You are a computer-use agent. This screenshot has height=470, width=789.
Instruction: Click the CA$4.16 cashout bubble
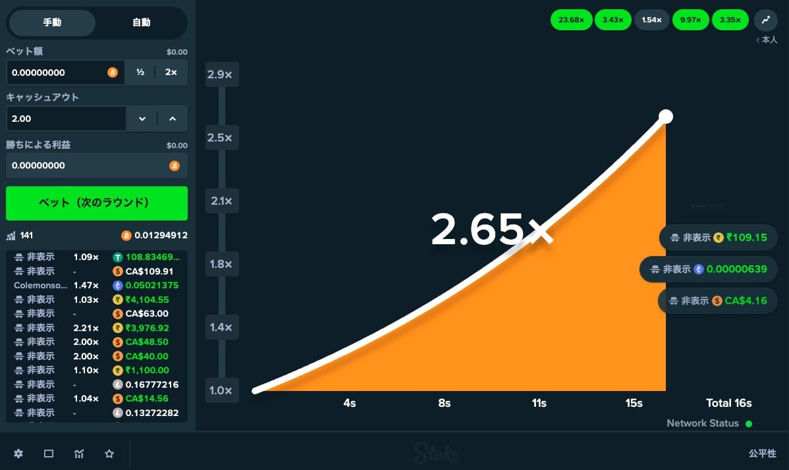coord(718,301)
